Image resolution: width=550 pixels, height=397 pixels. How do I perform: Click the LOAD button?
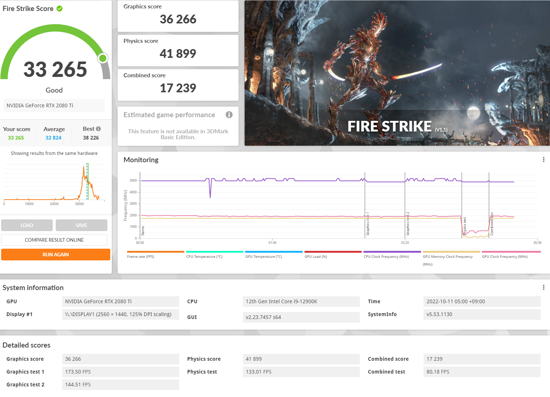27,225
